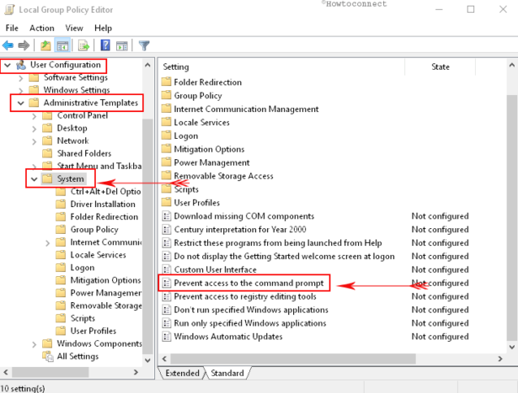Click the tree pane scroll up arrow

pyautogui.click(x=147, y=65)
